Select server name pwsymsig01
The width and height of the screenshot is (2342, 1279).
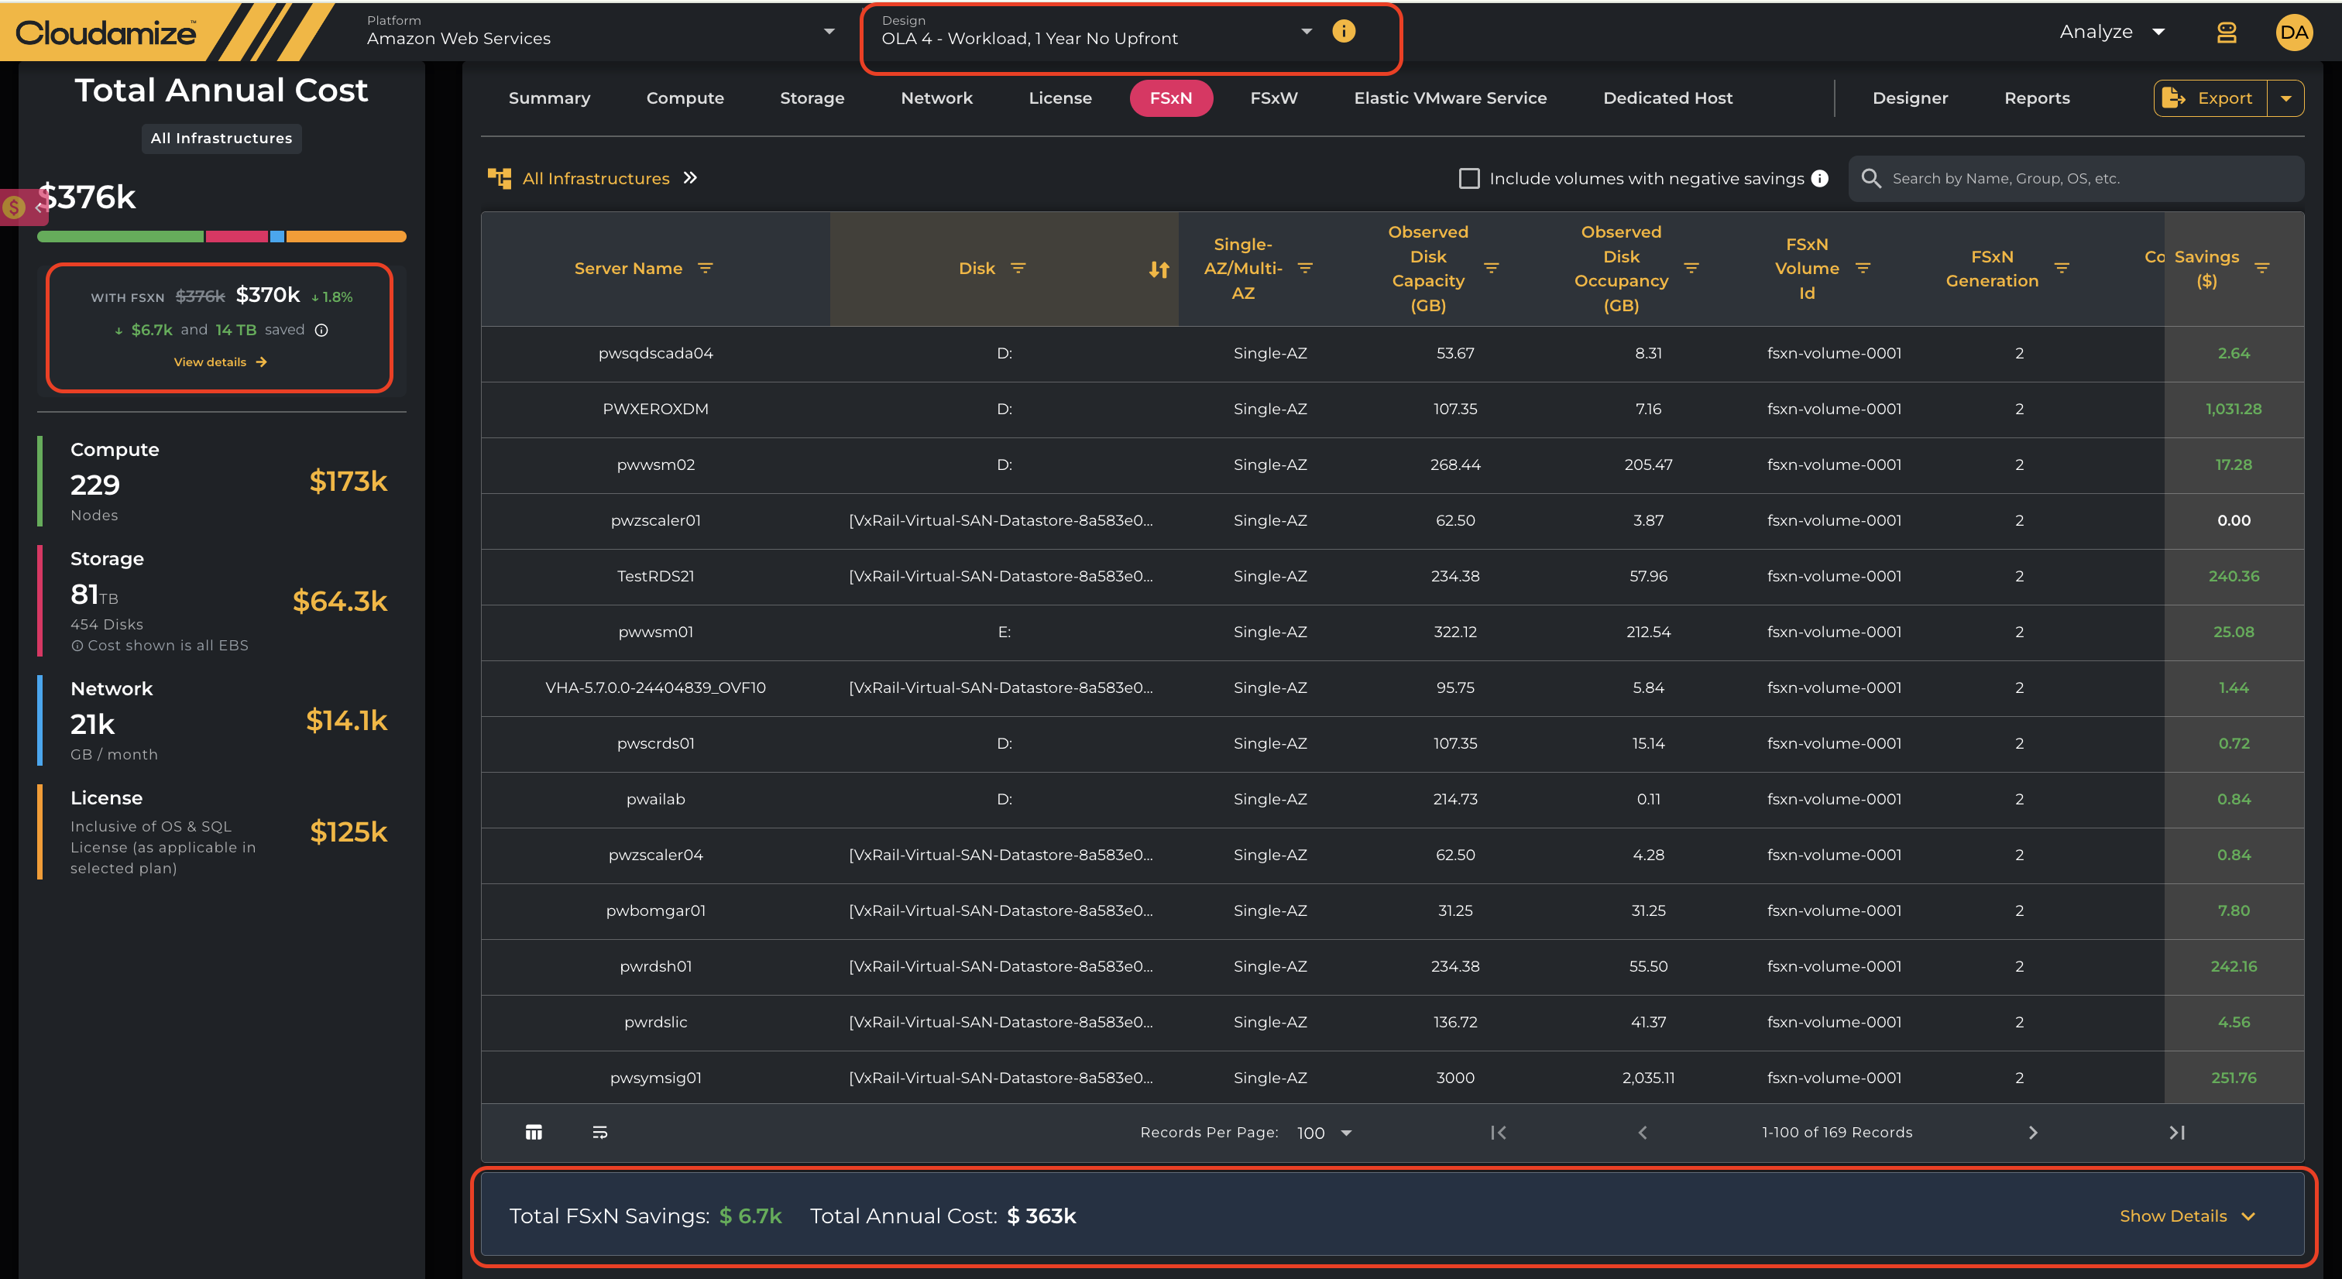coord(655,1078)
